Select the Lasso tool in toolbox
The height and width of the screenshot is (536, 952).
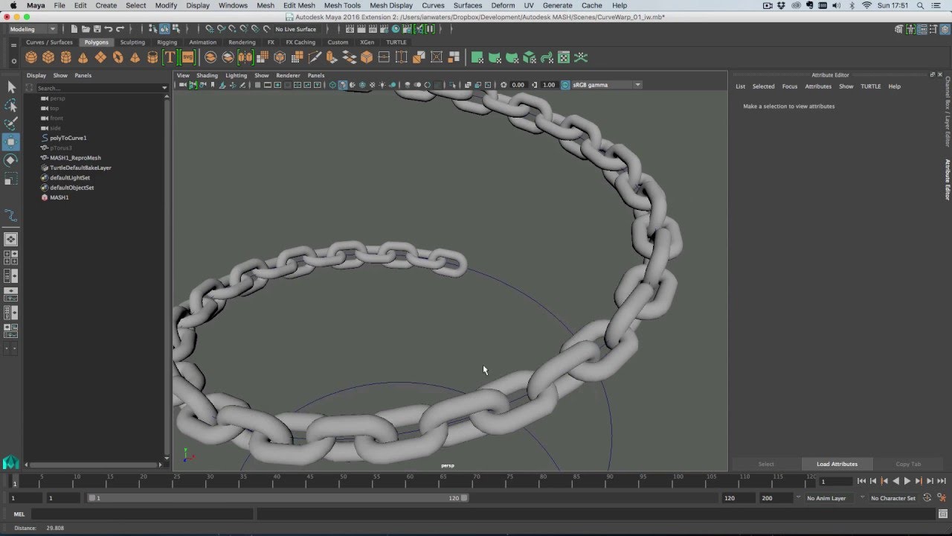pyautogui.click(x=11, y=105)
